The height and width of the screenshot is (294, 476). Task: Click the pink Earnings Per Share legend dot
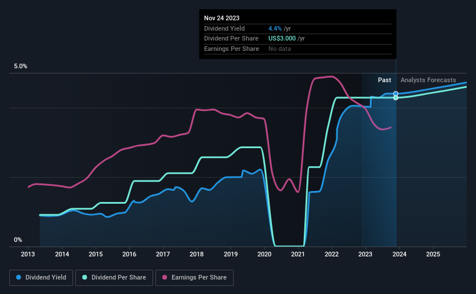[x=165, y=277]
